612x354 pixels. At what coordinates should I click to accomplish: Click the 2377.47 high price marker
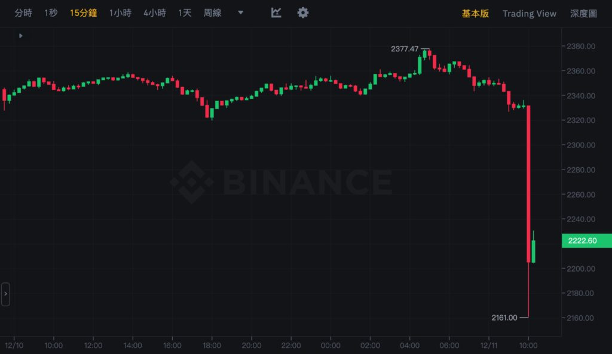[405, 49]
